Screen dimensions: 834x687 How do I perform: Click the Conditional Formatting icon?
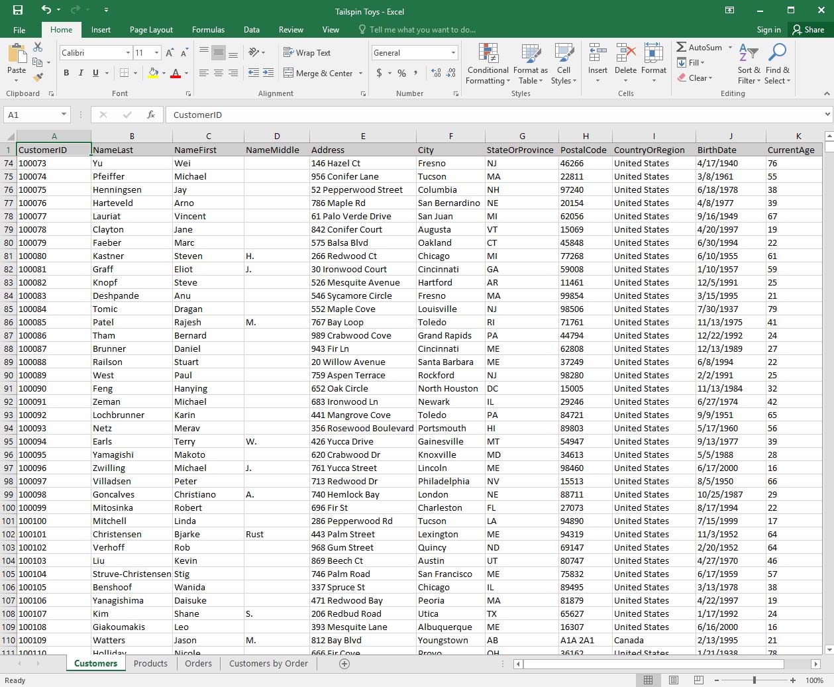(x=488, y=64)
